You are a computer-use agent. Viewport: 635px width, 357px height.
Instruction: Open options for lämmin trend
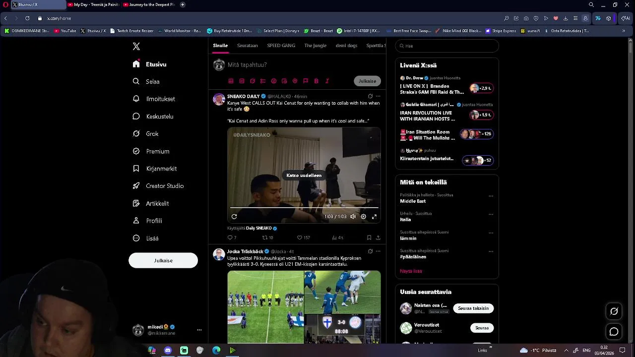tap(491, 233)
